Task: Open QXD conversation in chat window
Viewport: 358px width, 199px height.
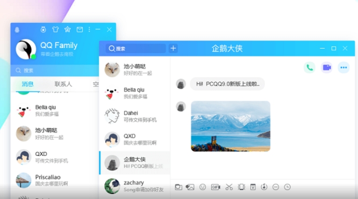Action: (135, 139)
